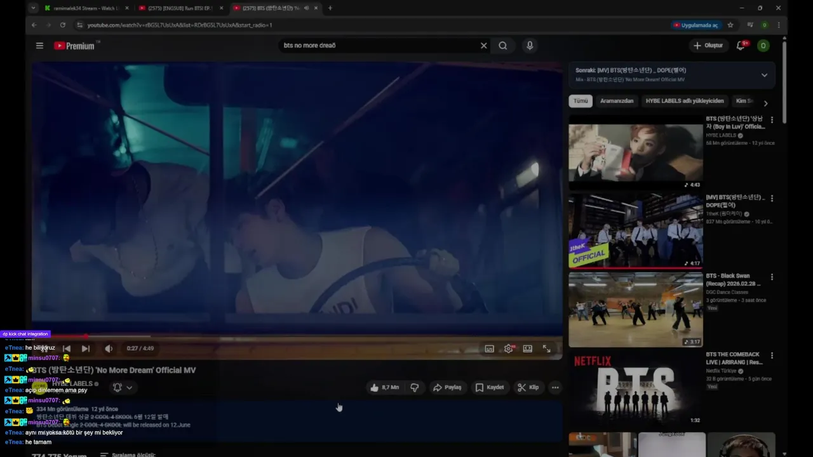The image size is (813, 457).
Task: Click the page vertical scrollbar
Action: (784, 81)
